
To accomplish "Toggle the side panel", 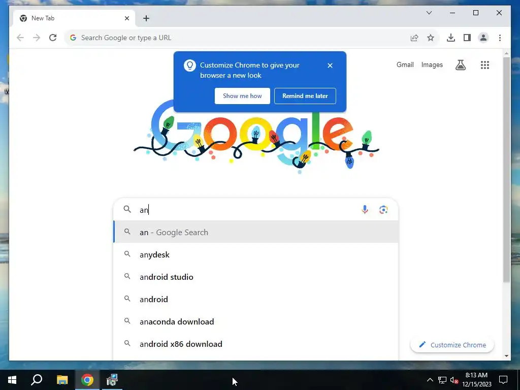I will click(x=467, y=38).
